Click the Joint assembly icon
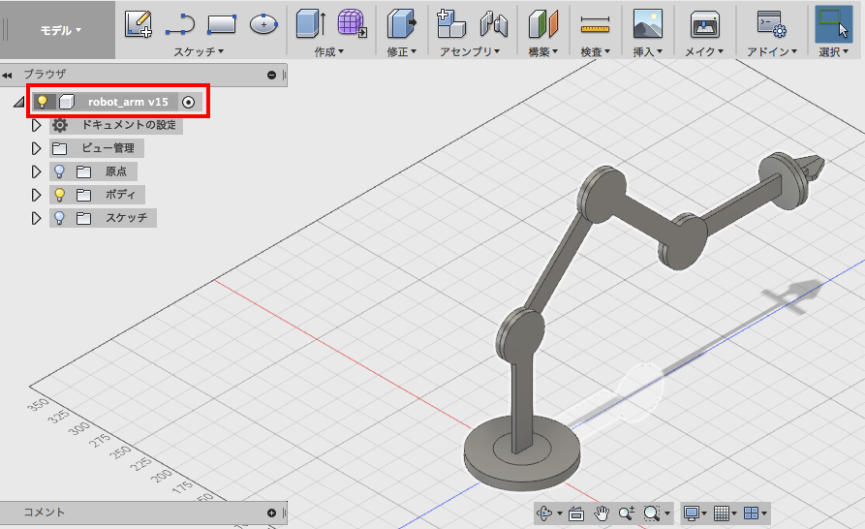The height and width of the screenshot is (529, 865). tap(494, 24)
